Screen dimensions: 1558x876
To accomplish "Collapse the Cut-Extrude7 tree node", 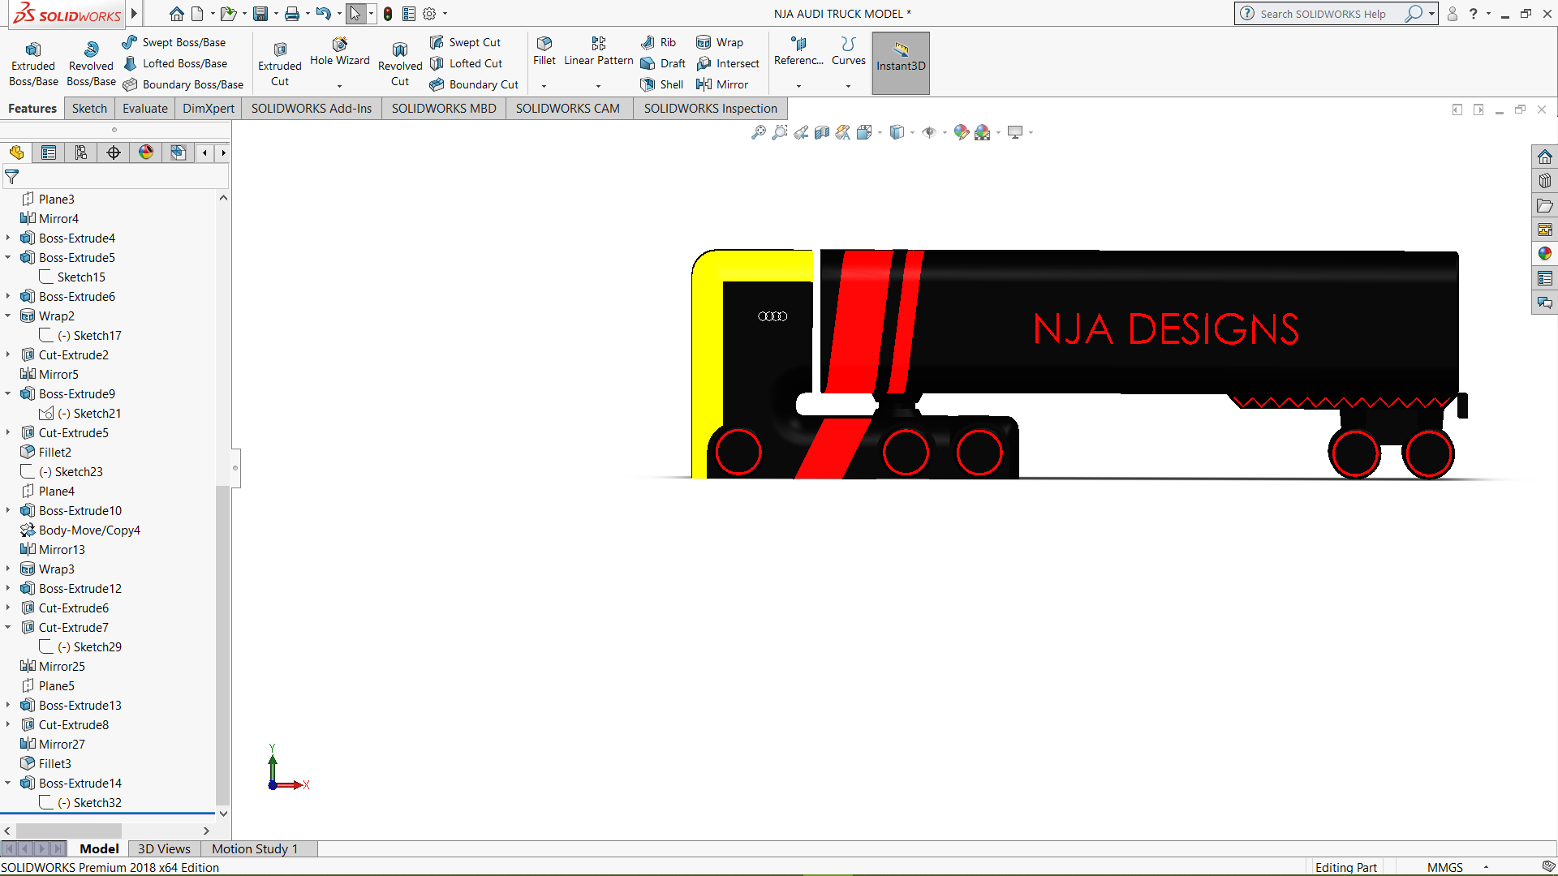I will [x=8, y=627].
